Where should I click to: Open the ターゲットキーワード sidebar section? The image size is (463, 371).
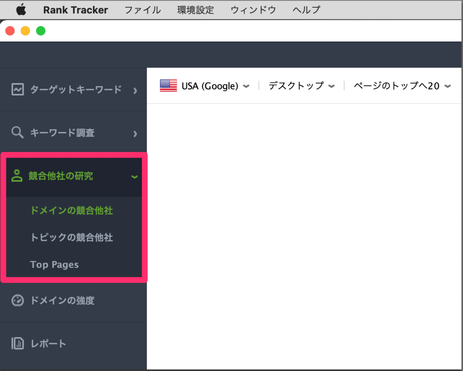coord(74,90)
